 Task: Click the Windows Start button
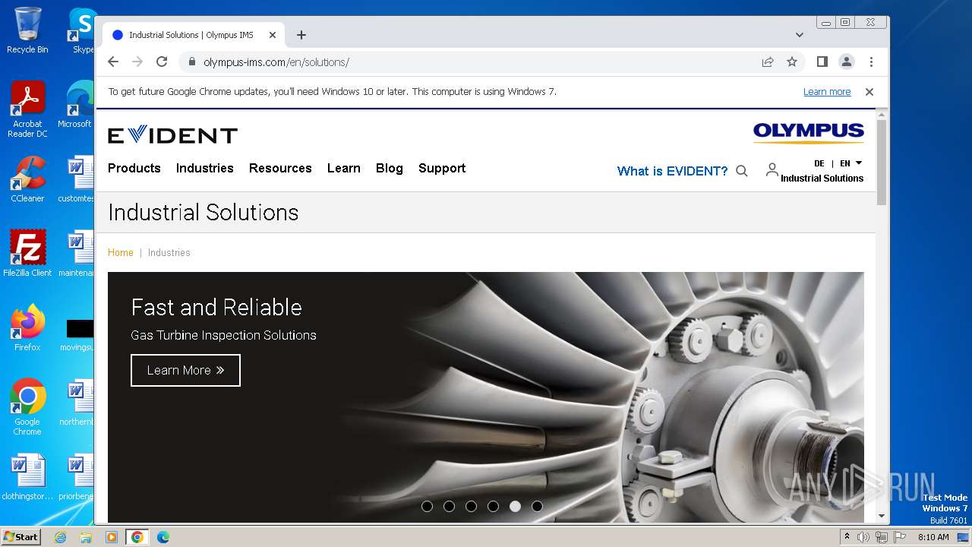(x=21, y=536)
